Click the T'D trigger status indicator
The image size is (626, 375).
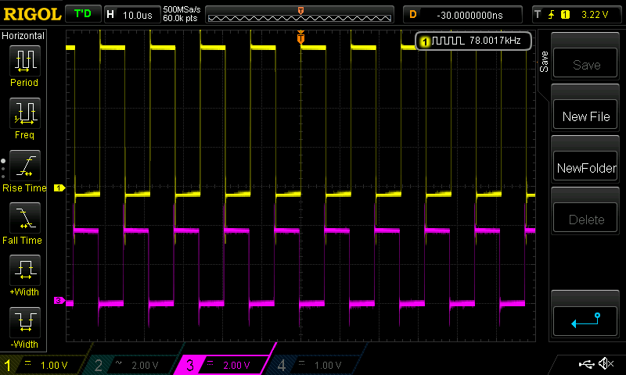coord(83,14)
